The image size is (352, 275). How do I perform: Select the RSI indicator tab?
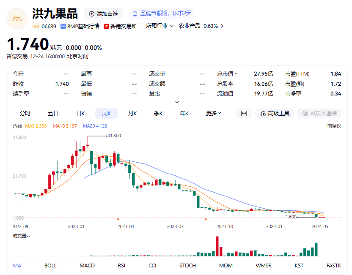(121, 266)
